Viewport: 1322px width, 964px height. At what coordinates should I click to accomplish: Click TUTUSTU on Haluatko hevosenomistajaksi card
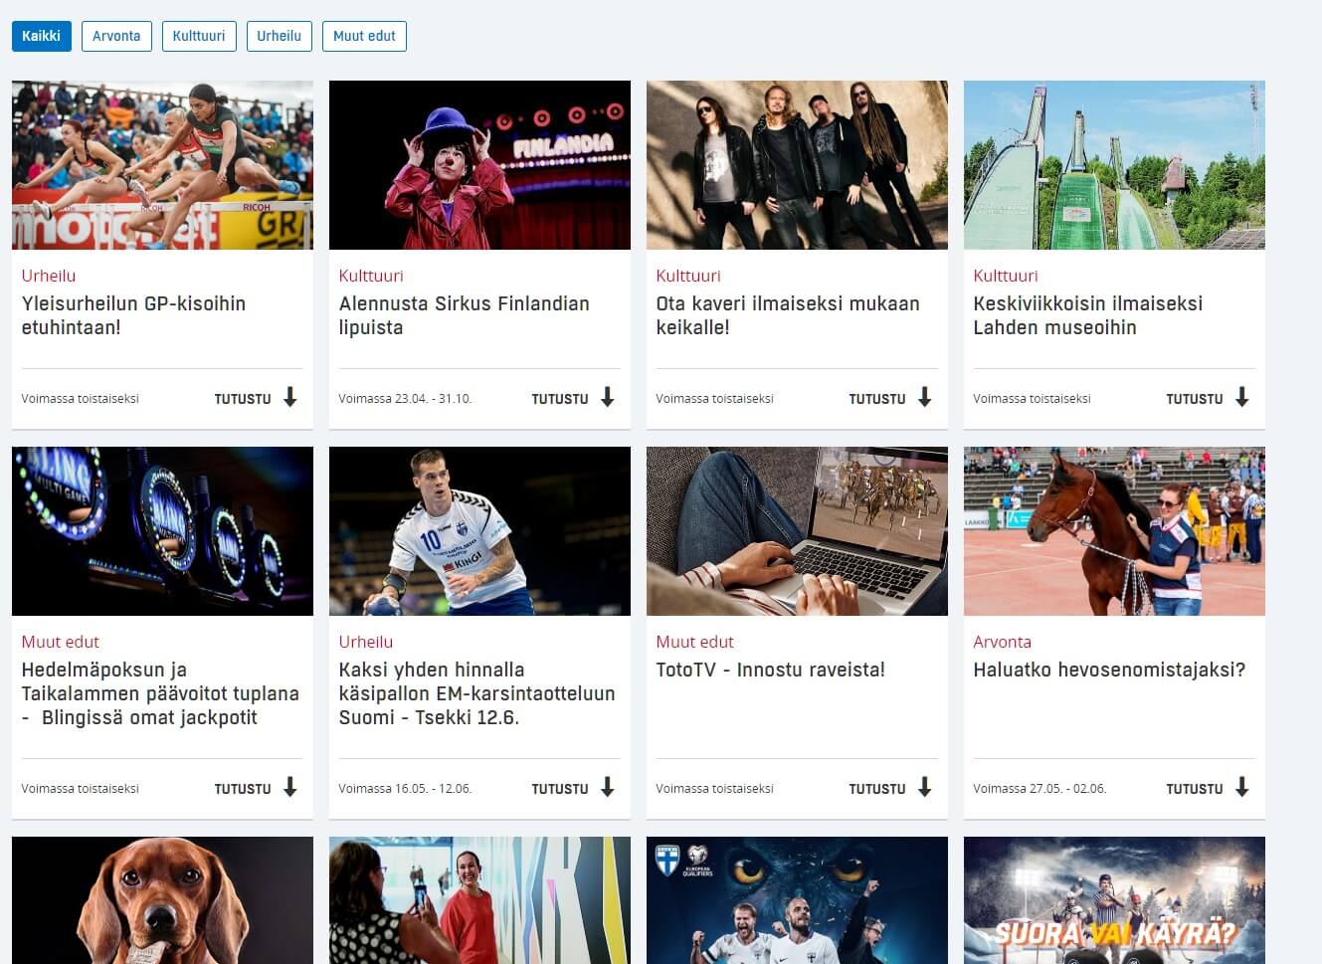(1195, 789)
